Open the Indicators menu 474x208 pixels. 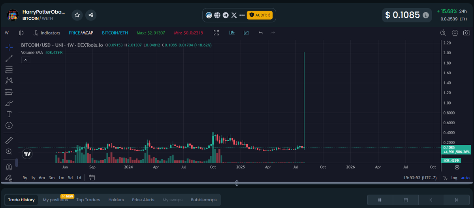(x=47, y=33)
